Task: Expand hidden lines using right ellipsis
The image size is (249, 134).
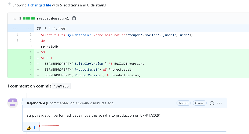Action: tap(28, 28)
